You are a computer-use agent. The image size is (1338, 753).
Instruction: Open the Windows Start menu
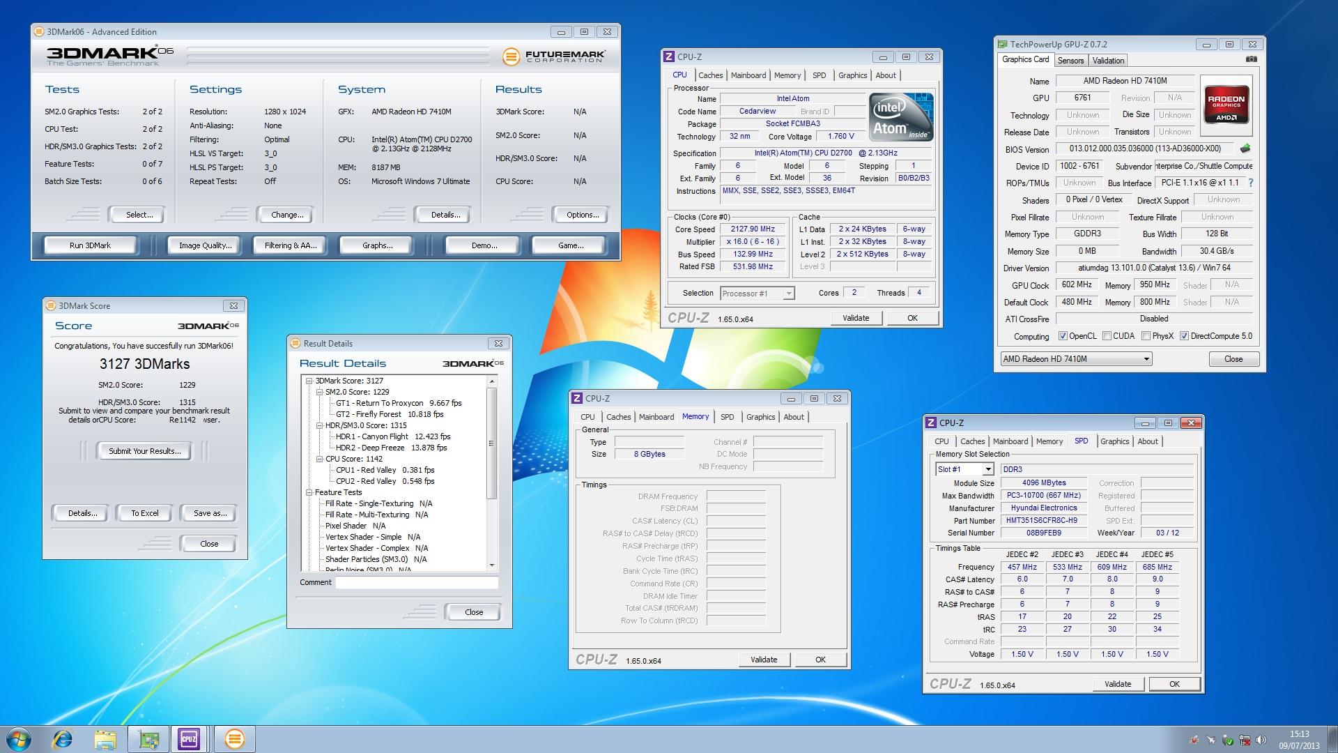coord(19,739)
